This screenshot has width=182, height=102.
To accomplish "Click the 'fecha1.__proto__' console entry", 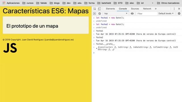I will click(105, 44).
